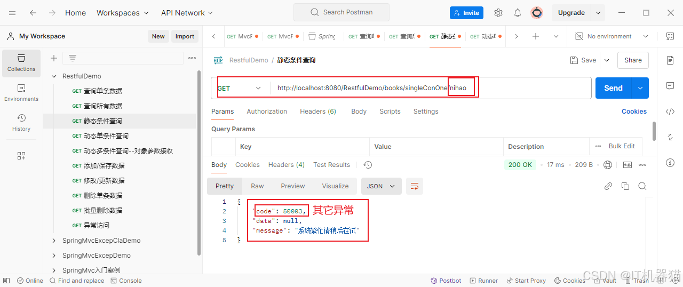Viewport: 683px width, 287px height.
Task: Click the Bulk Edit link
Action: coord(622,146)
